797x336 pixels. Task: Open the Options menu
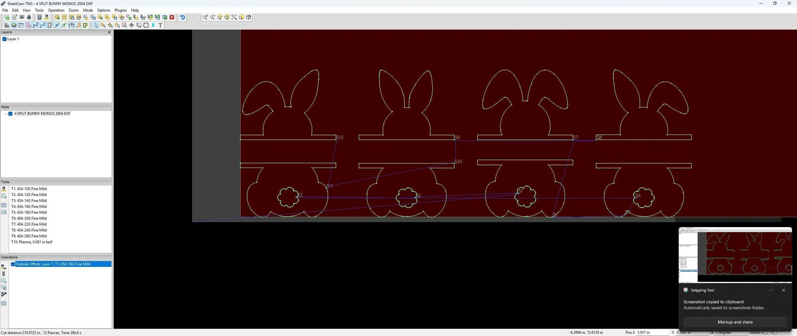(104, 10)
